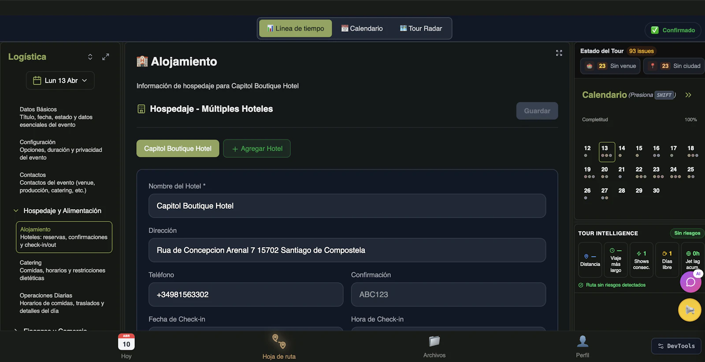This screenshot has width=705, height=362.
Task: Click the hotel building icon beside Hospedaje heading
Action: pyautogui.click(x=141, y=109)
